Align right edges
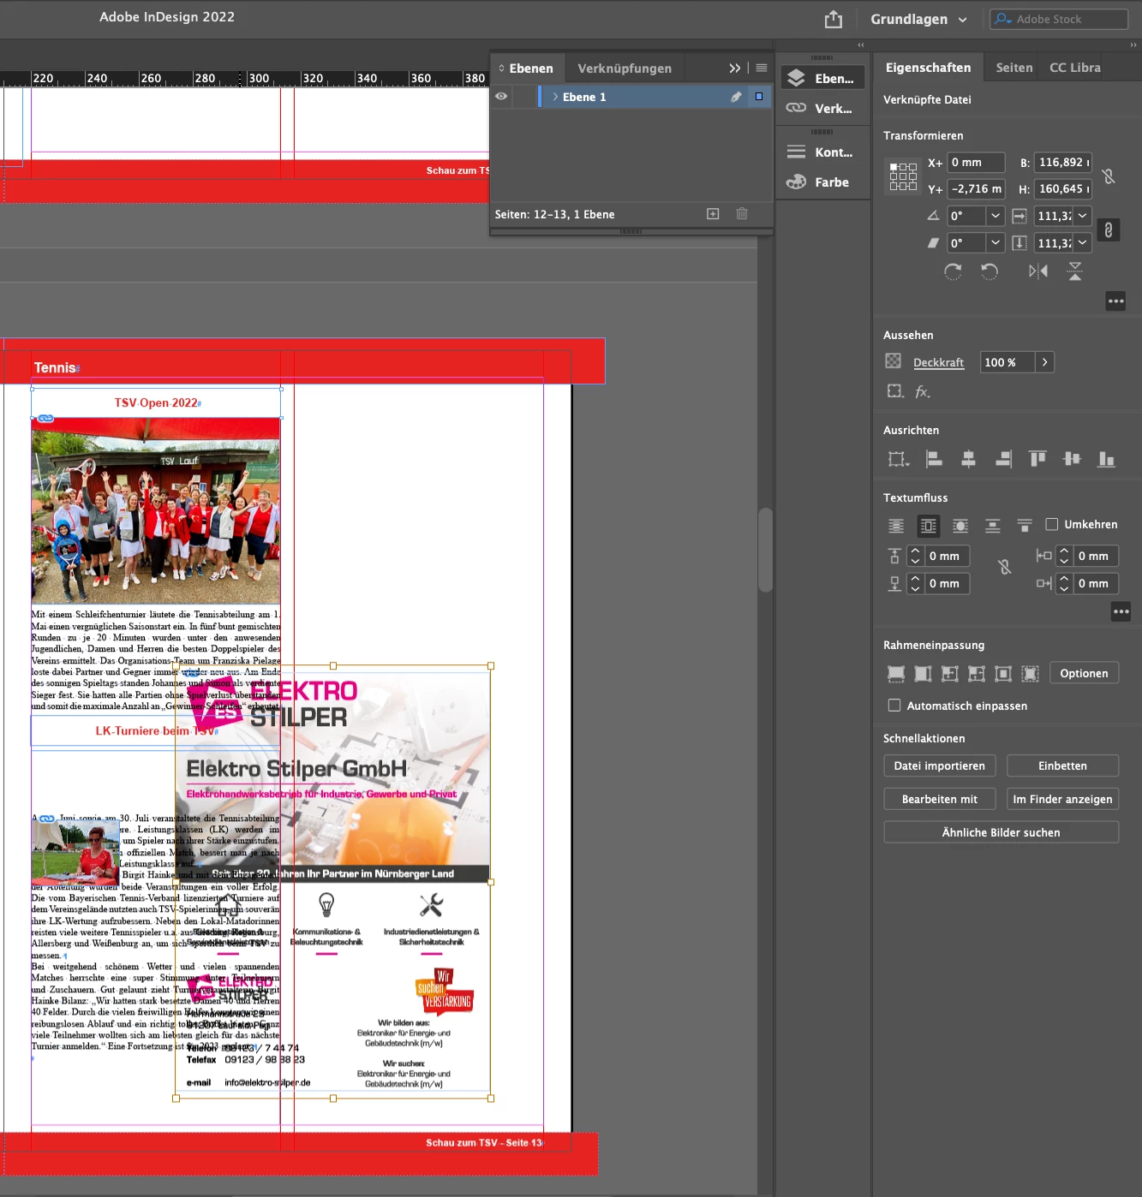The height and width of the screenshot is (1197, 1142). tap(1003, 460)
